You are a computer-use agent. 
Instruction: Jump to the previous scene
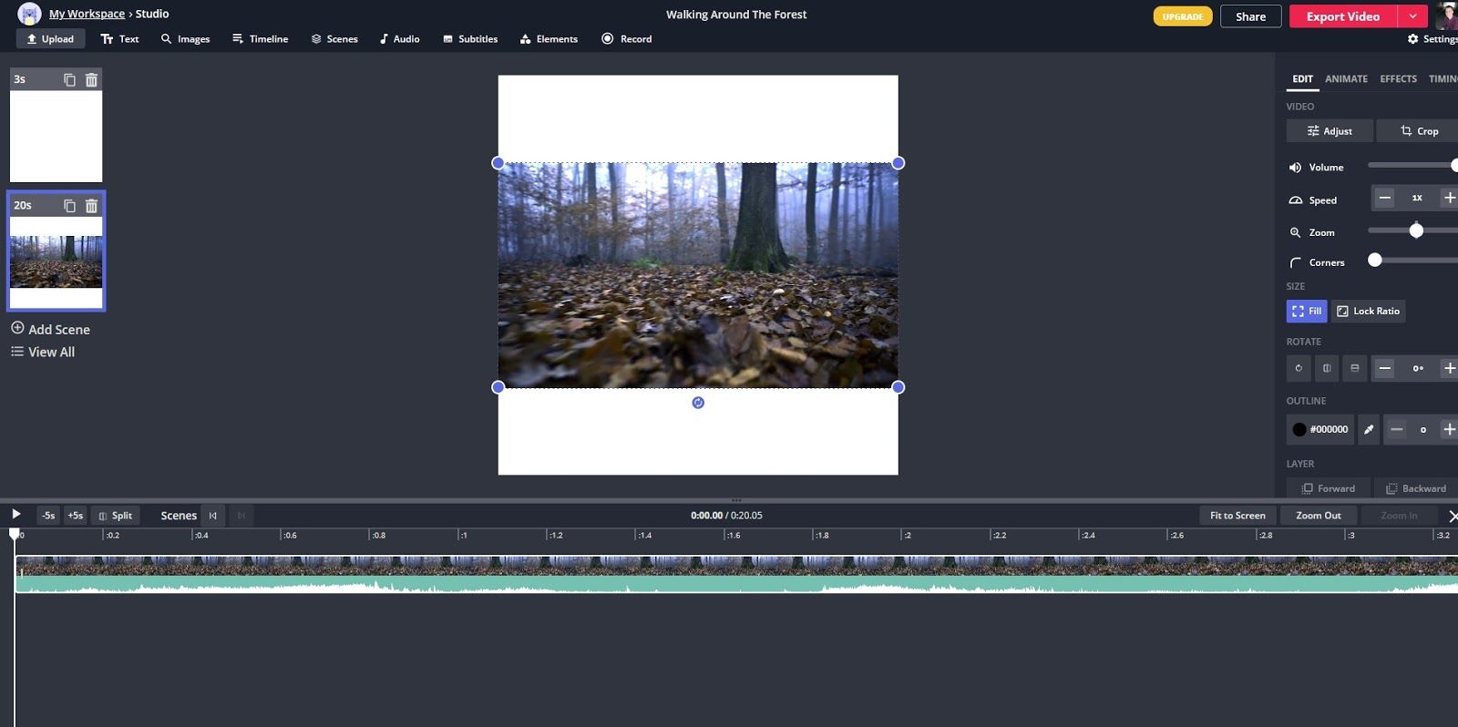coord(213,516)
